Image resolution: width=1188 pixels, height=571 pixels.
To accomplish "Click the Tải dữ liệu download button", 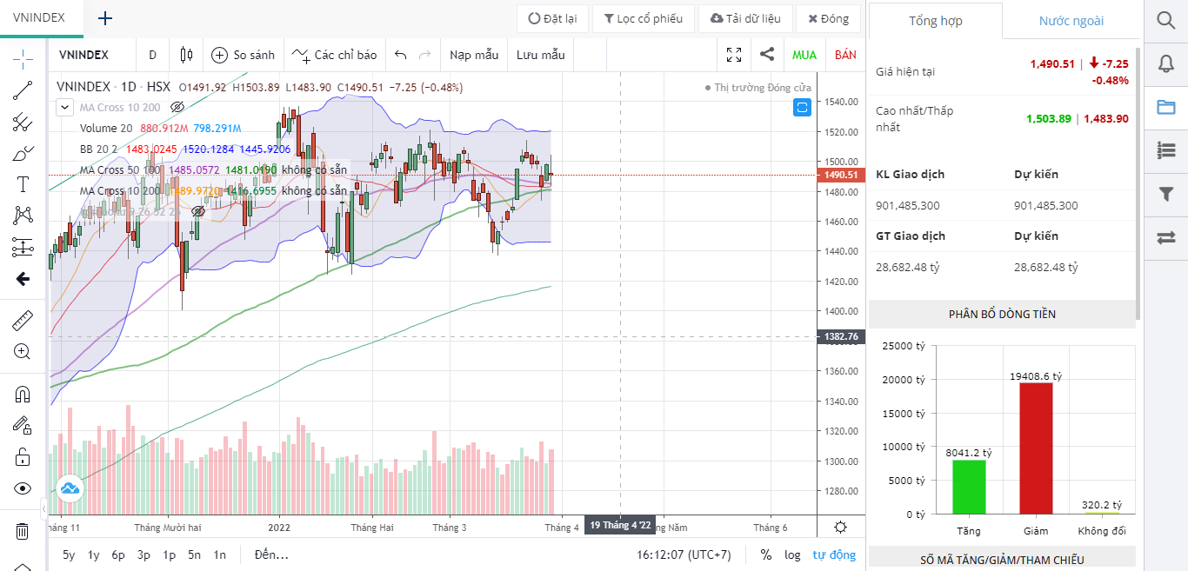I will [x=745, y=18].
